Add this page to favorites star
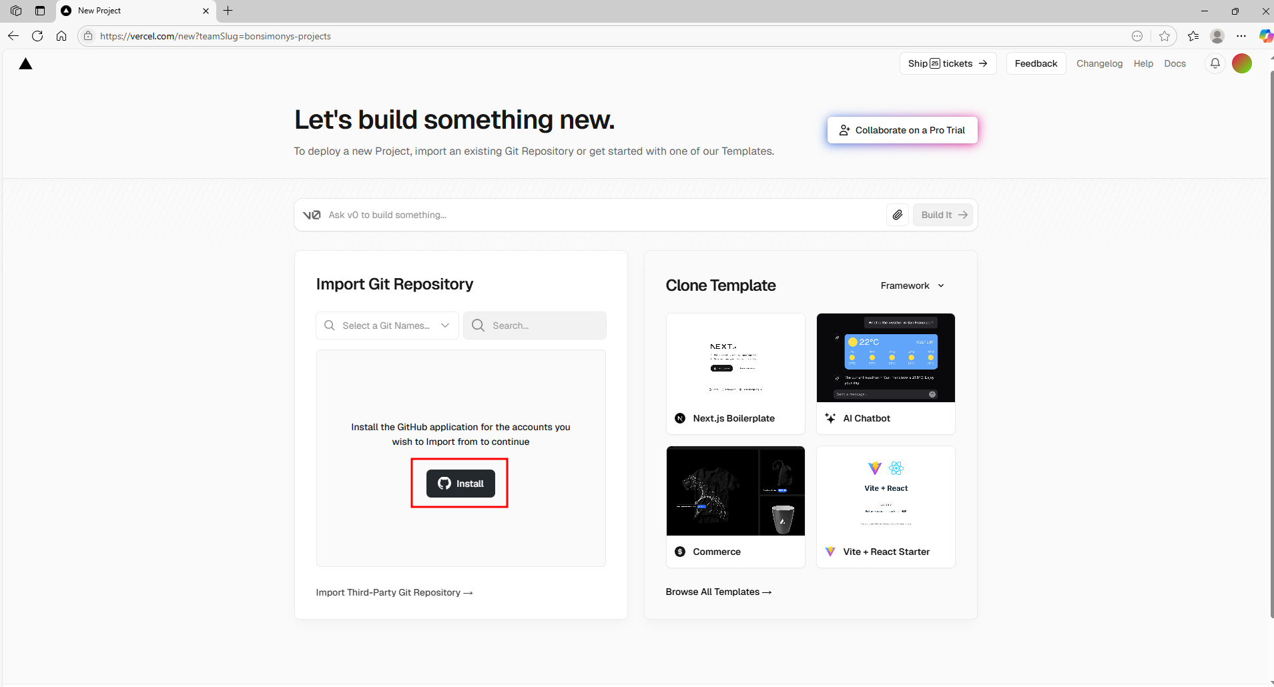Image resolution: width=1274 pixels, height=687 pixels. pyautogui.click(x=1165, y=36)
